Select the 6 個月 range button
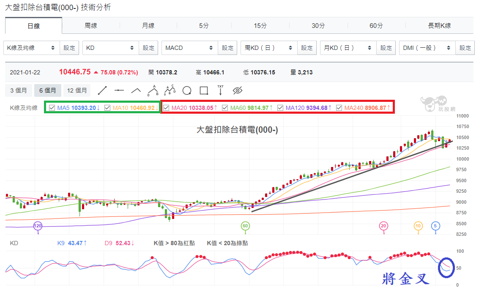Image resolution: width=479 pixels, height=287 pixels. pos(48,90)
